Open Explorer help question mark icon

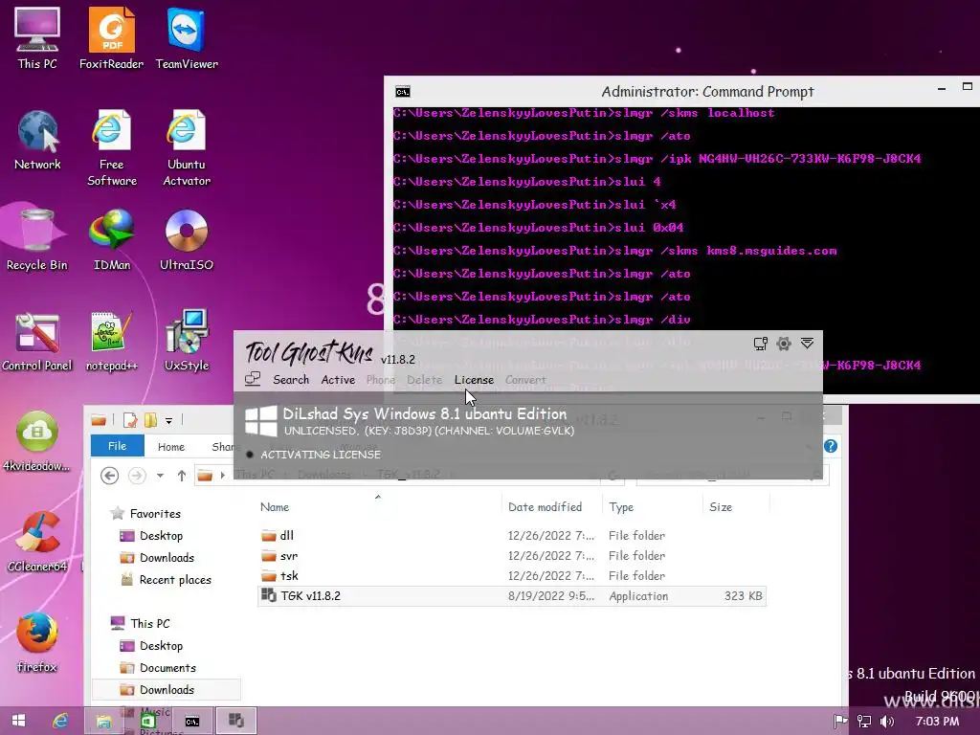830,446
